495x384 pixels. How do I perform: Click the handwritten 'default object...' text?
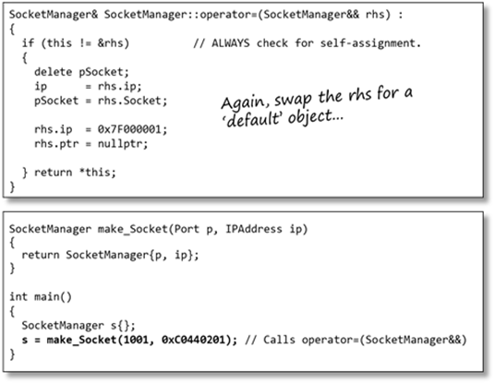284,118
